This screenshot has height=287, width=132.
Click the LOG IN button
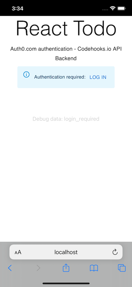tap(98, 77)
